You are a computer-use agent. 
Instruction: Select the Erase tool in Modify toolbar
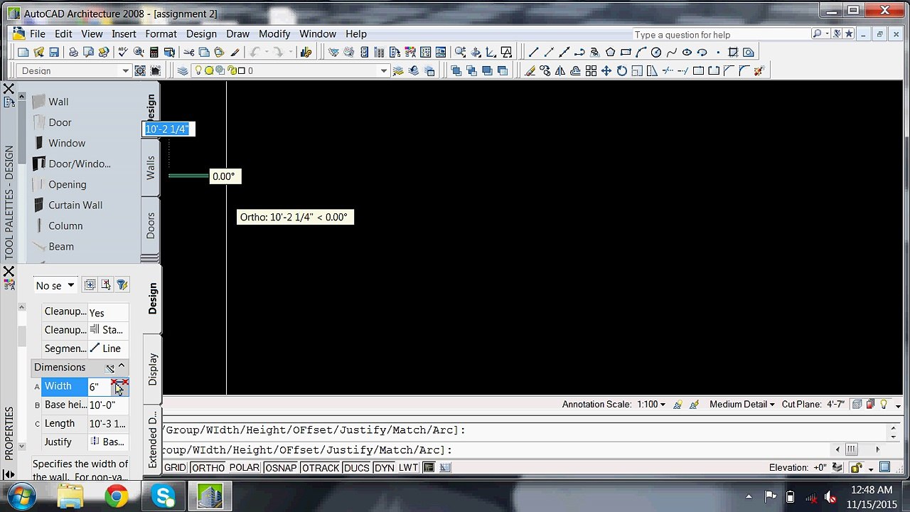coord(530,70)
